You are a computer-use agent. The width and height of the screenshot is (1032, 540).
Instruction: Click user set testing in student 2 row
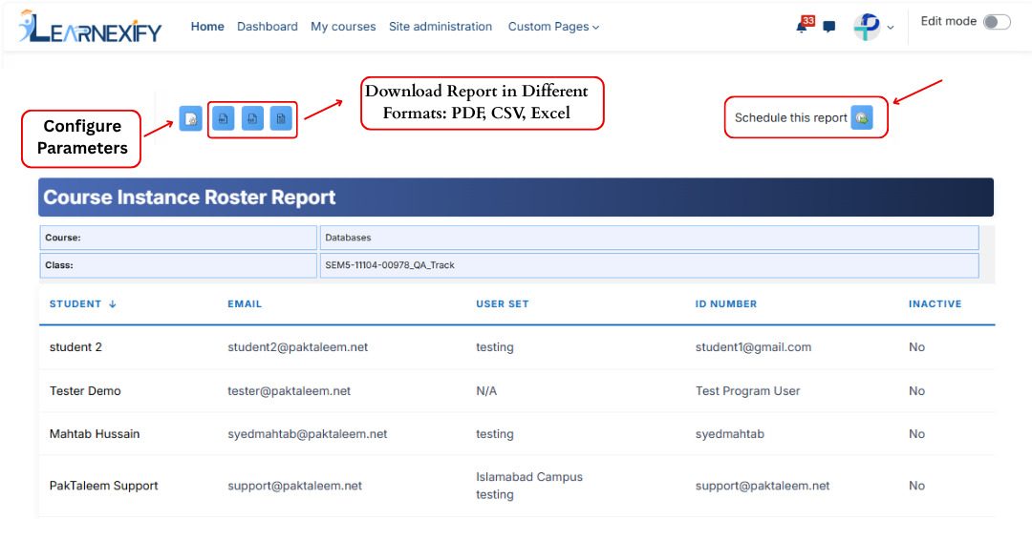pos(495,347)
